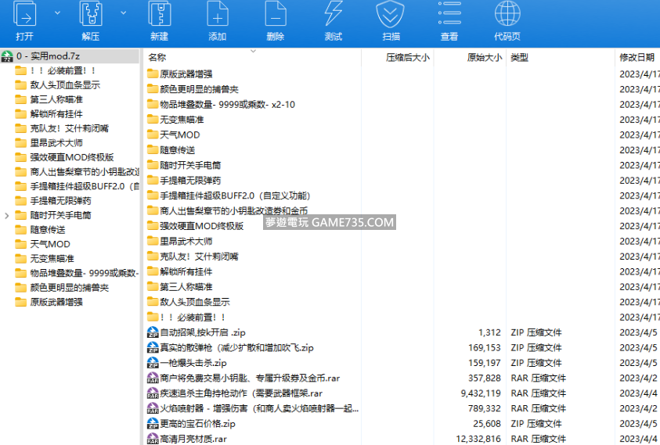Sort by the 名称 column header
The width and height of the screenshot is (660, 445).
157,58
